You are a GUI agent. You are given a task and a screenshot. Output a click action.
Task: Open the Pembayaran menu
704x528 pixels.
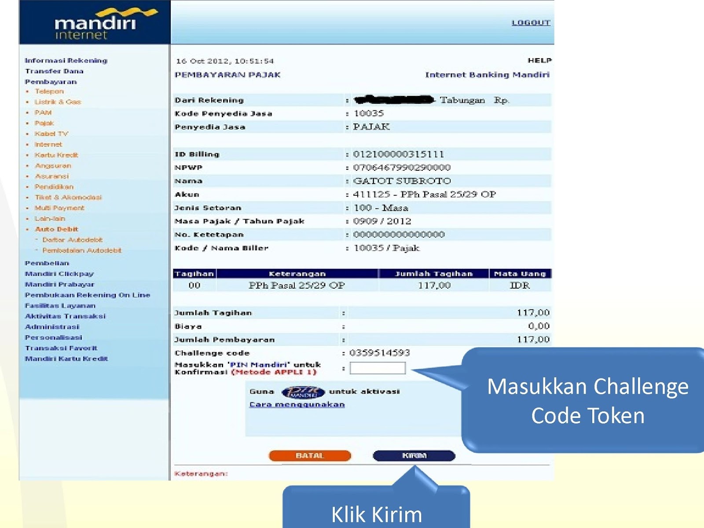click(x=51, y=82)
